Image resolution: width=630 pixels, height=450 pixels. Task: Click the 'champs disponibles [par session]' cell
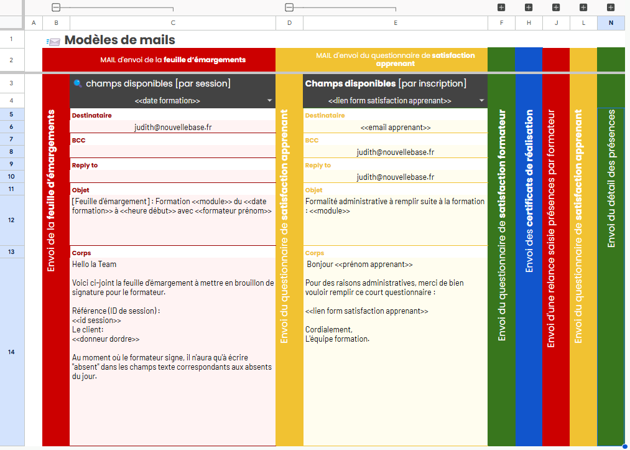(173, 83)
